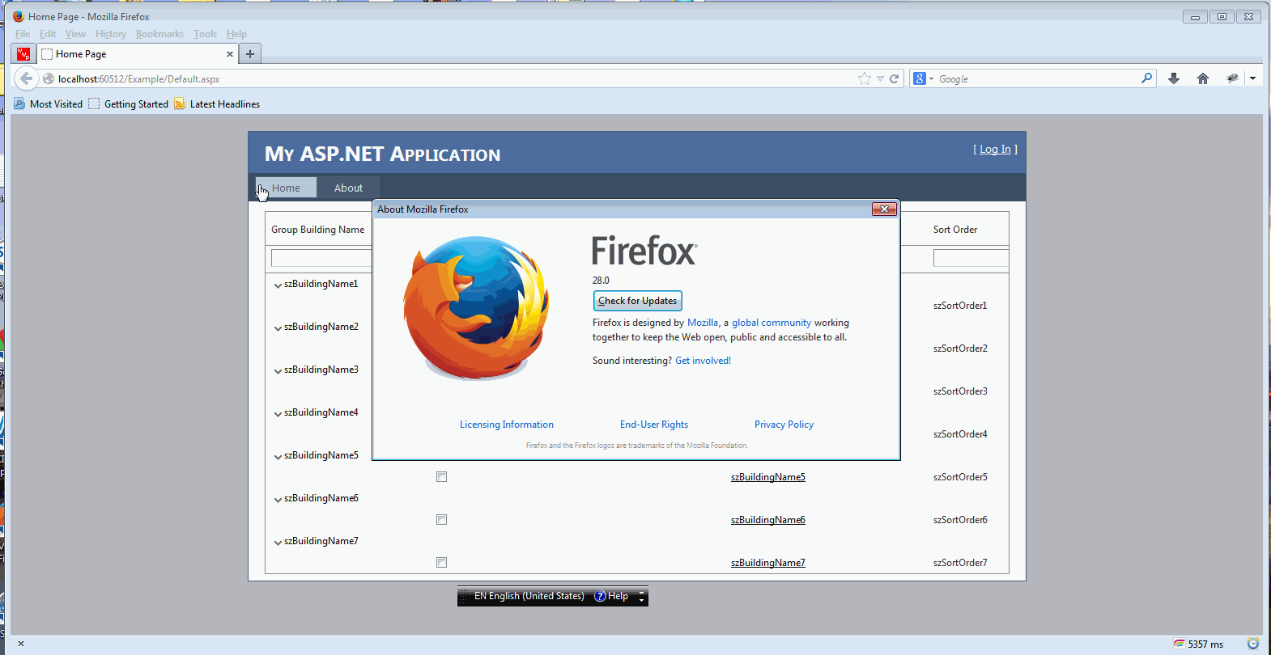The image size is (1271, 655).
Task: Open the Getting Started bookmark
Action: pyautogui.click(x=129, y=104)
